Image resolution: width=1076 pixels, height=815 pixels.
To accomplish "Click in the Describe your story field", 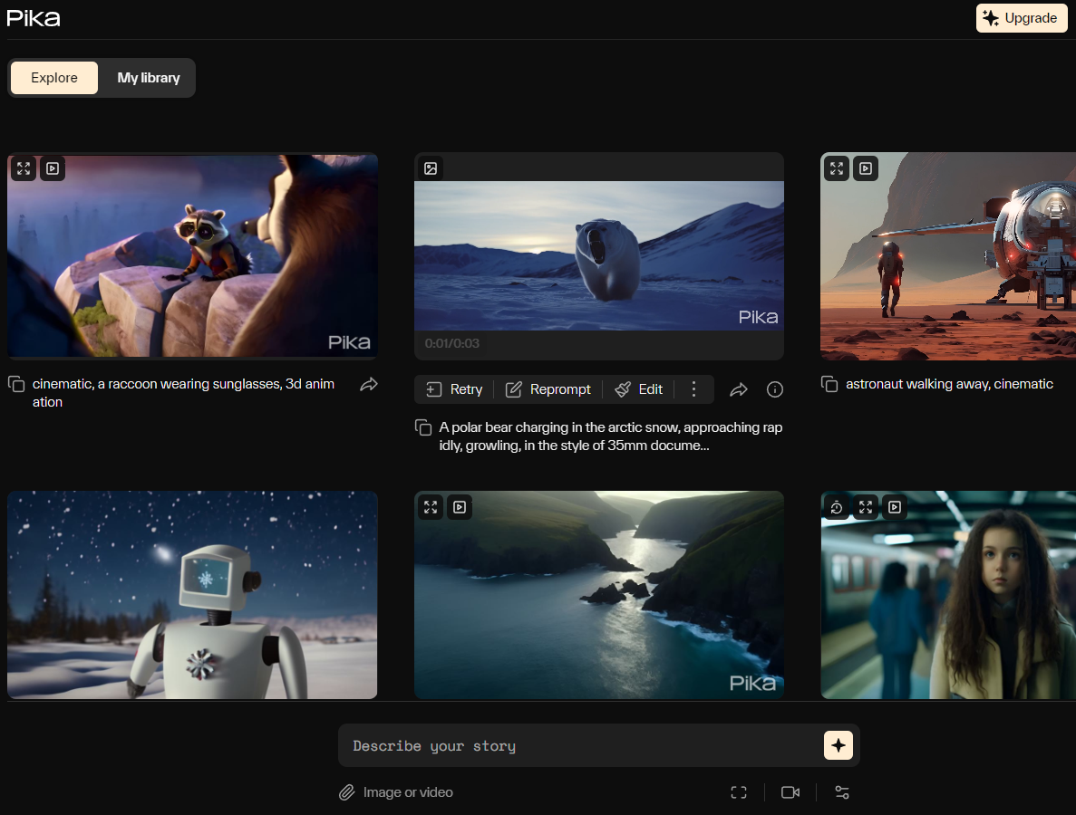I will click(x=580, y=745).
